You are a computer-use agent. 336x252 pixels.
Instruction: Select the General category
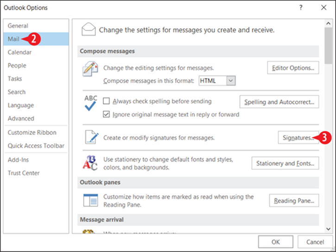[x=36, y=26]
